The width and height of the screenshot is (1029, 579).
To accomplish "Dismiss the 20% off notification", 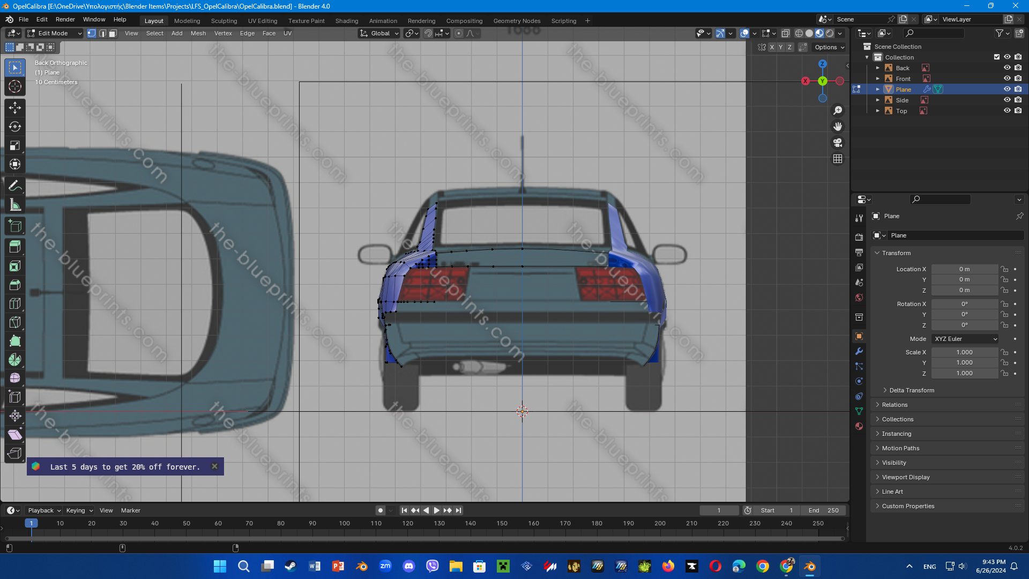I will coord(214,466).
